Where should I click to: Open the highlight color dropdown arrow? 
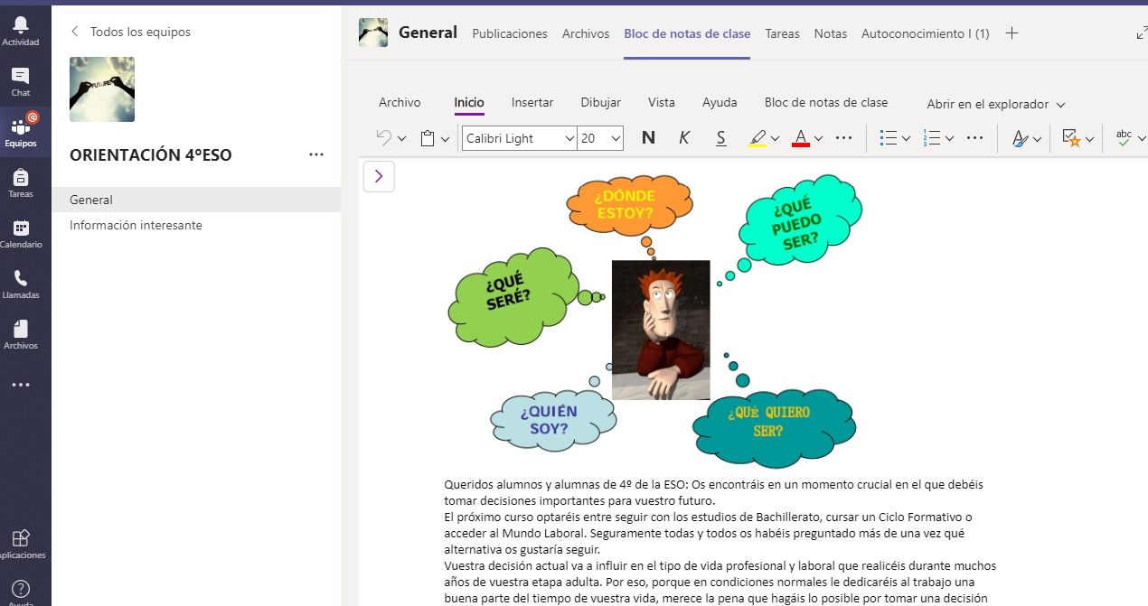pyautogui.click(x=775, y=139)
